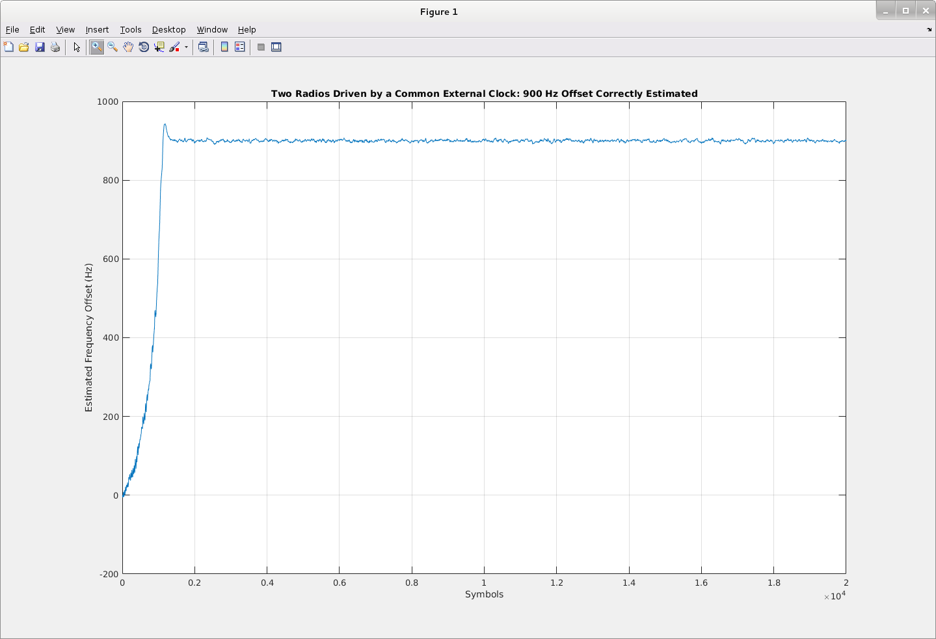Save the figure with floppy disk icon
Screen dimensions: 936x639
click(x=40, y=47)
